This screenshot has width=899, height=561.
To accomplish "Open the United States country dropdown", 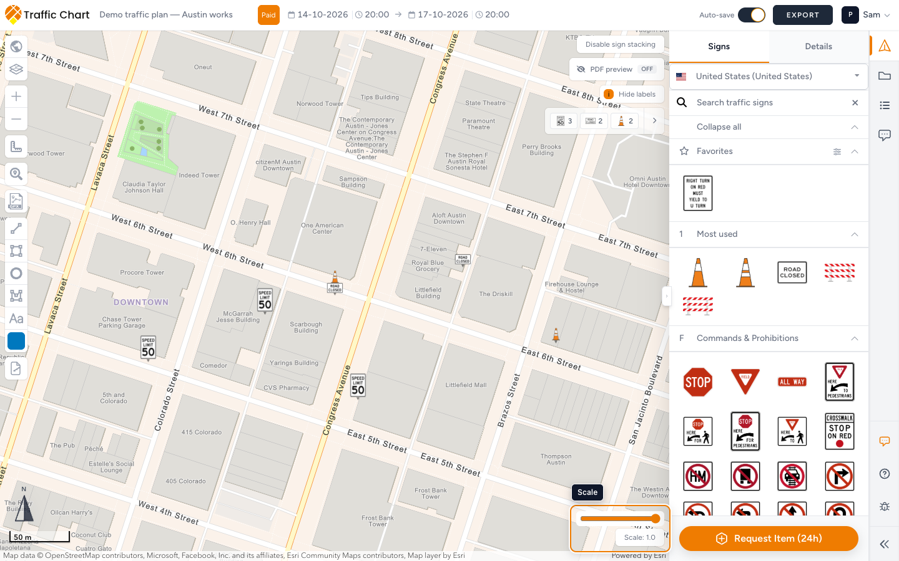I will [x=769, y=76].
